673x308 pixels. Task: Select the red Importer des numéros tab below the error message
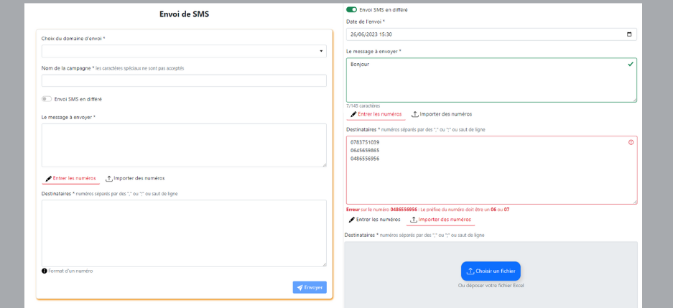440,220
